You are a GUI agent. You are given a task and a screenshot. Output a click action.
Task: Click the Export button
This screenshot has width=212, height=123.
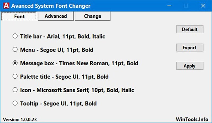pyautogui.click(x=190, y=48)
